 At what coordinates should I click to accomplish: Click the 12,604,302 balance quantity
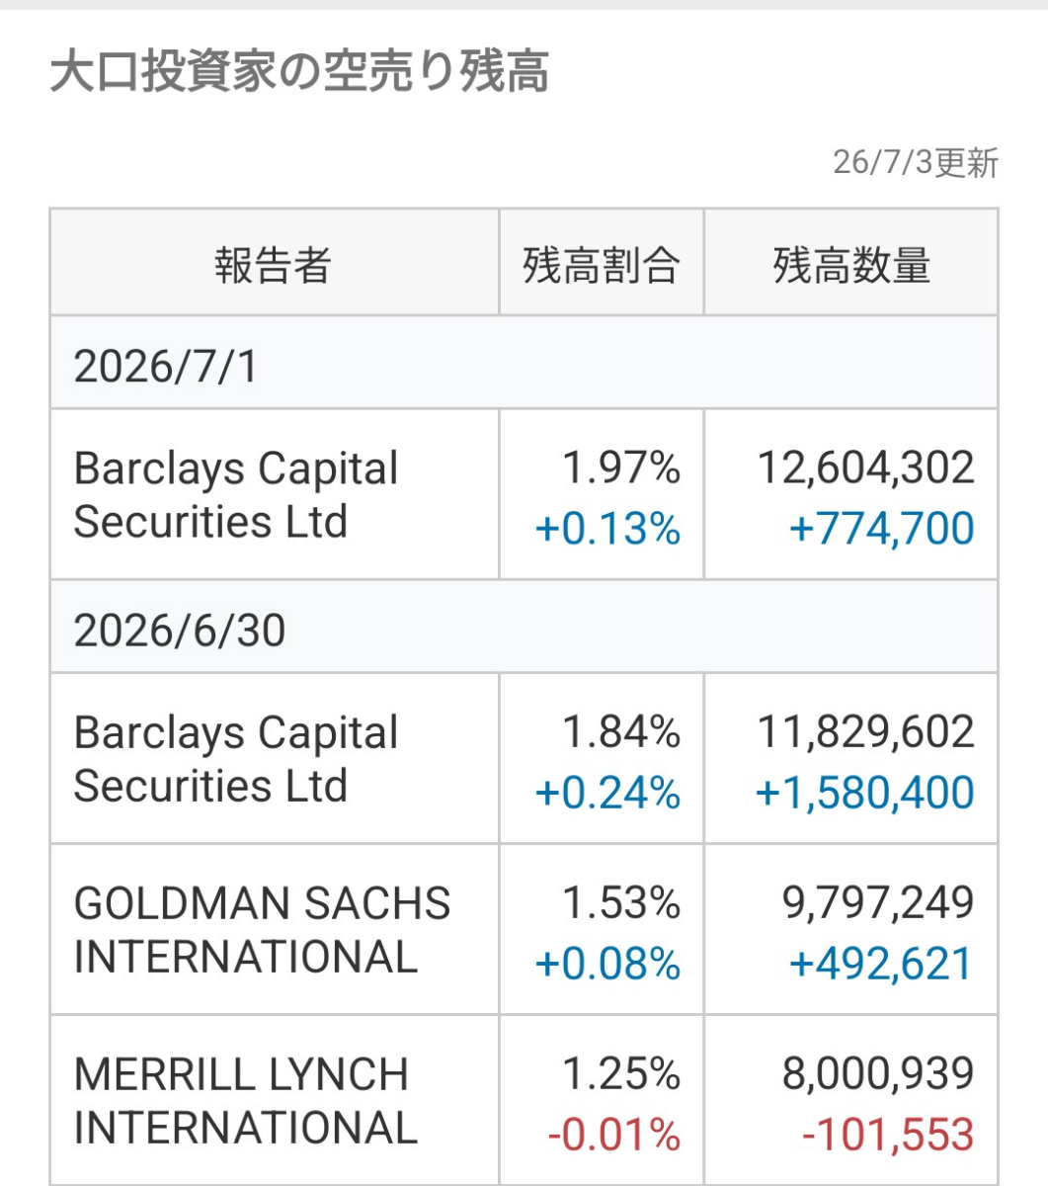[x=865, y=467]
